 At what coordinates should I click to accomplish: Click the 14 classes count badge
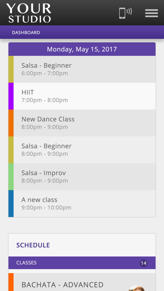click(143, 263)
